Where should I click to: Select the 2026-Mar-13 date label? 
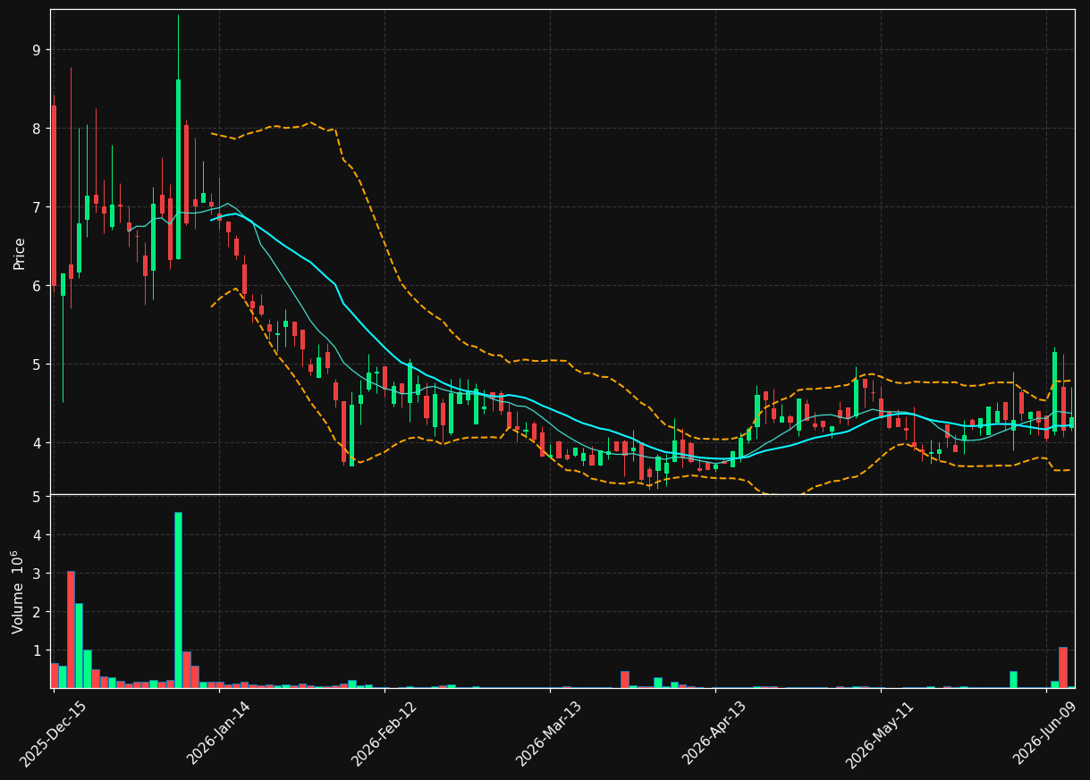(x=549, y=734)
